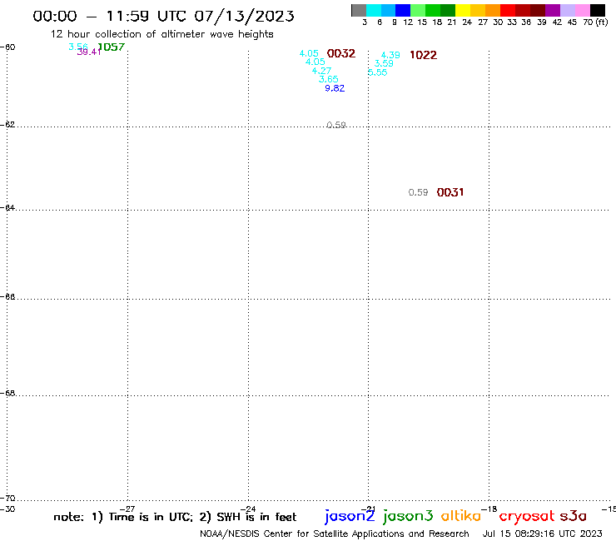Select the dark blue legend swatch
This screenshot has width=616, height=541.
(x=403, y=10)
